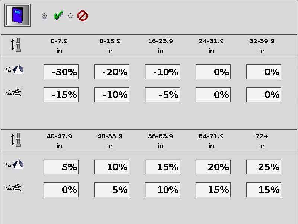Edit the 10% spray field for 56-63.9 in
Screen dimensions: 298x224
(x=162, y=190)
